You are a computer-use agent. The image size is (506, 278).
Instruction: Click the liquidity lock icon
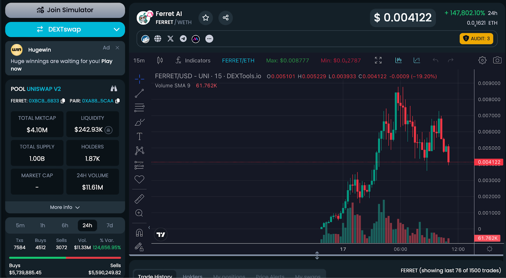pos(108,130)
